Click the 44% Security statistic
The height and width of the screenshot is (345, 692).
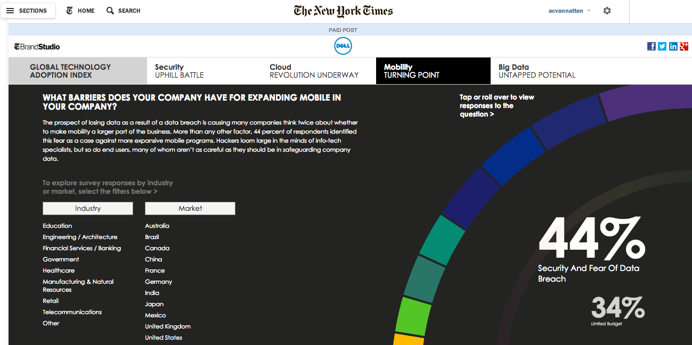coord(591,249)
